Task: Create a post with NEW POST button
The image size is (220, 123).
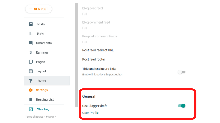Action: pos(38,9)
